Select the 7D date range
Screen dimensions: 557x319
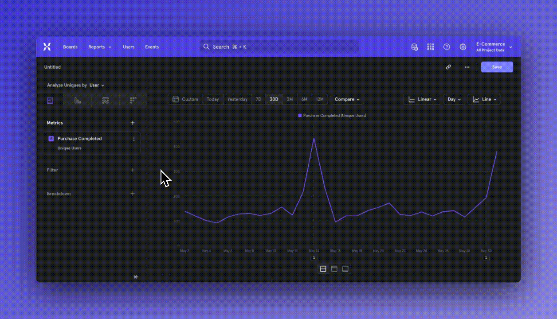[x=258, y=100]
